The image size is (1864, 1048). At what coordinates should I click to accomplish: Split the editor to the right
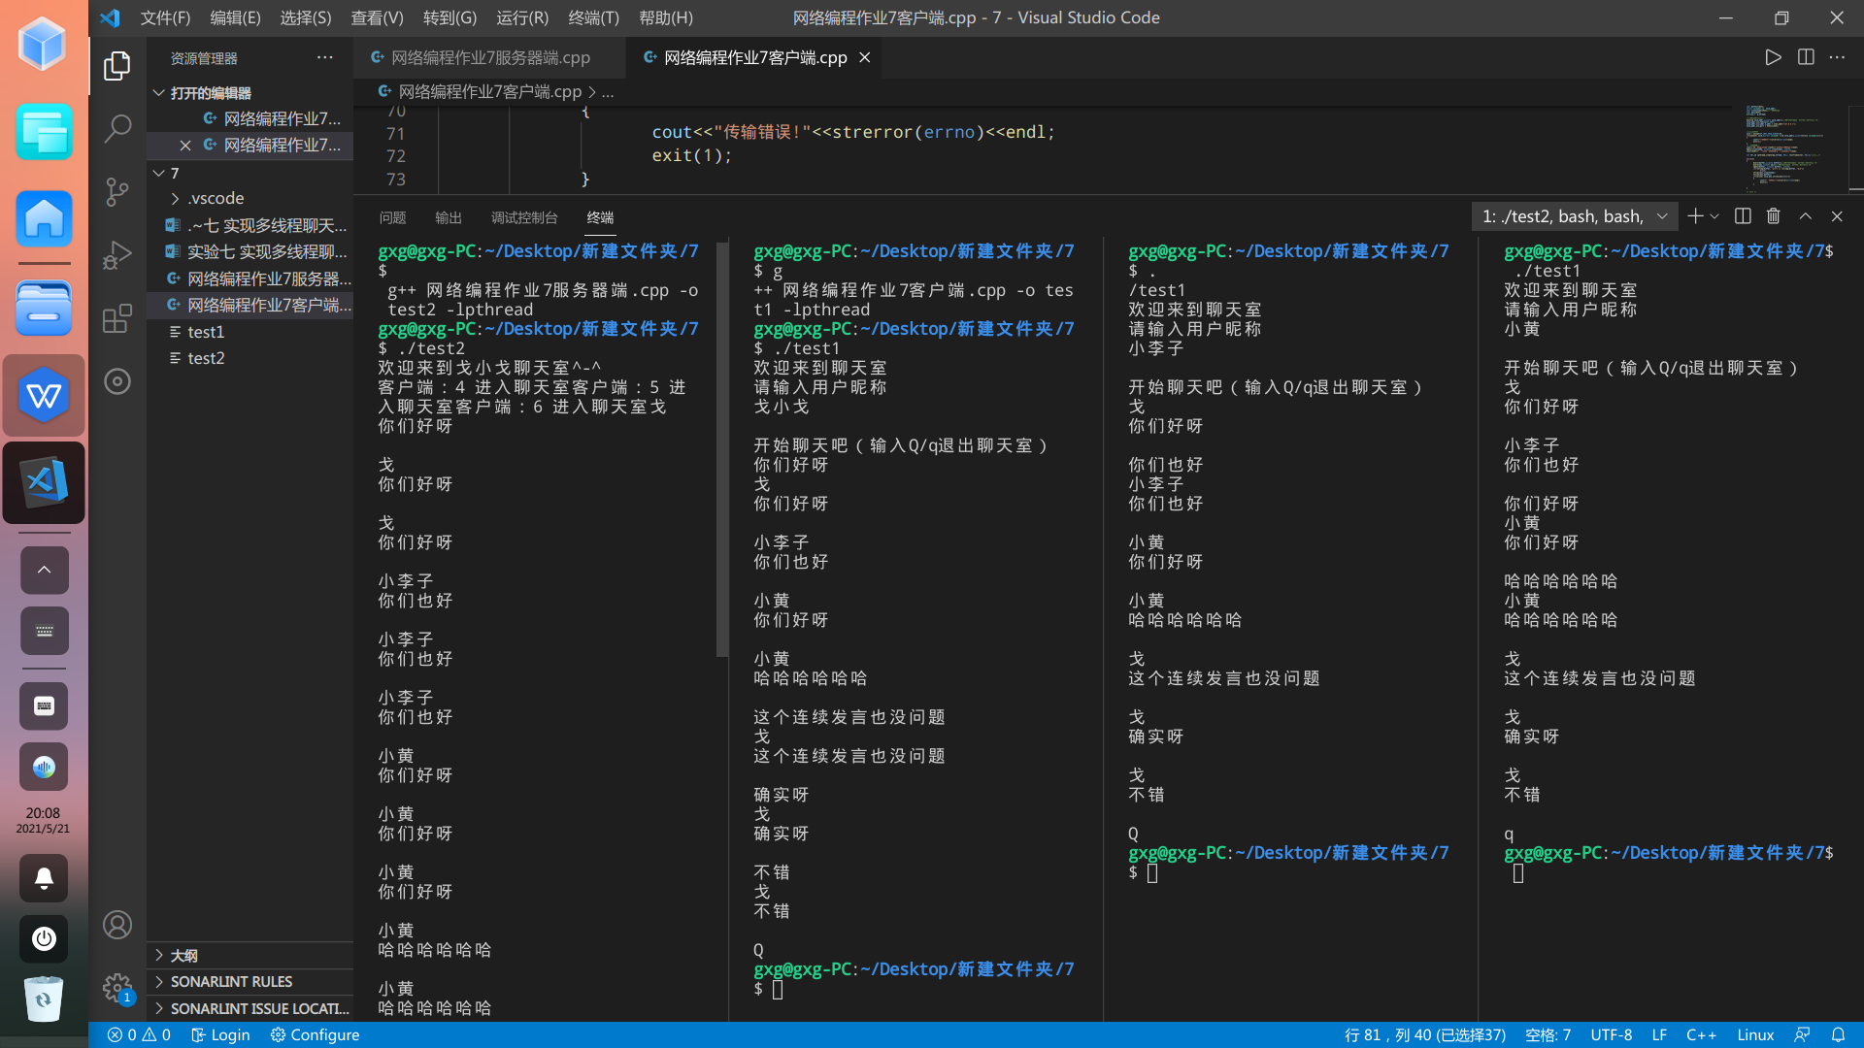(x=1806, y=57)
